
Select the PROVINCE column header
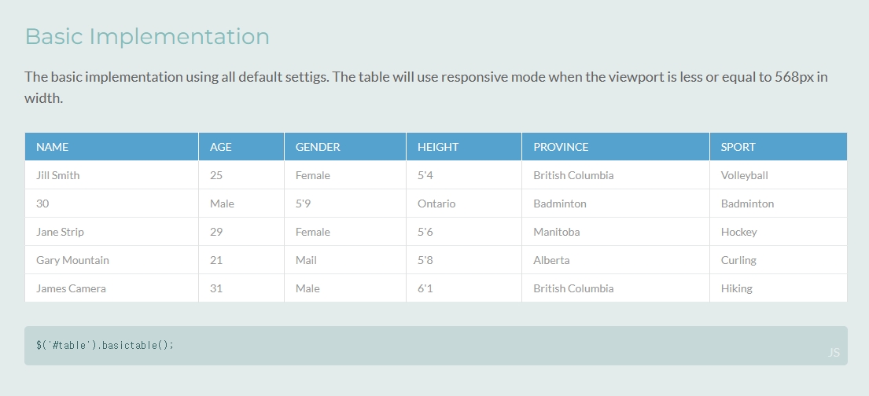(x=616, y=147)
